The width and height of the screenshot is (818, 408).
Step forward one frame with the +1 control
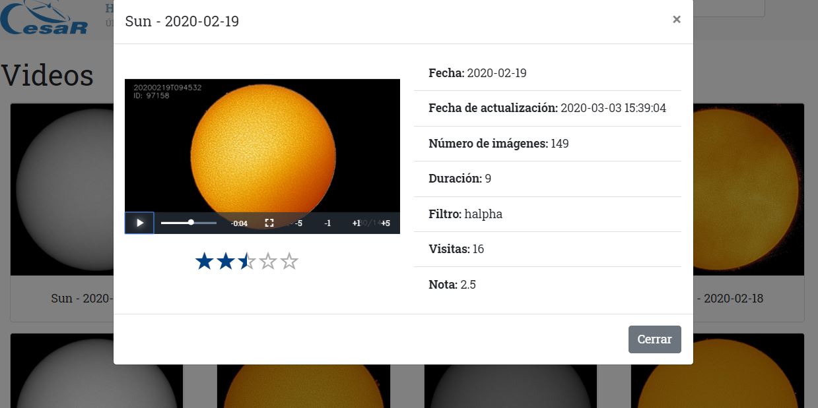click(x=357, y=223)
